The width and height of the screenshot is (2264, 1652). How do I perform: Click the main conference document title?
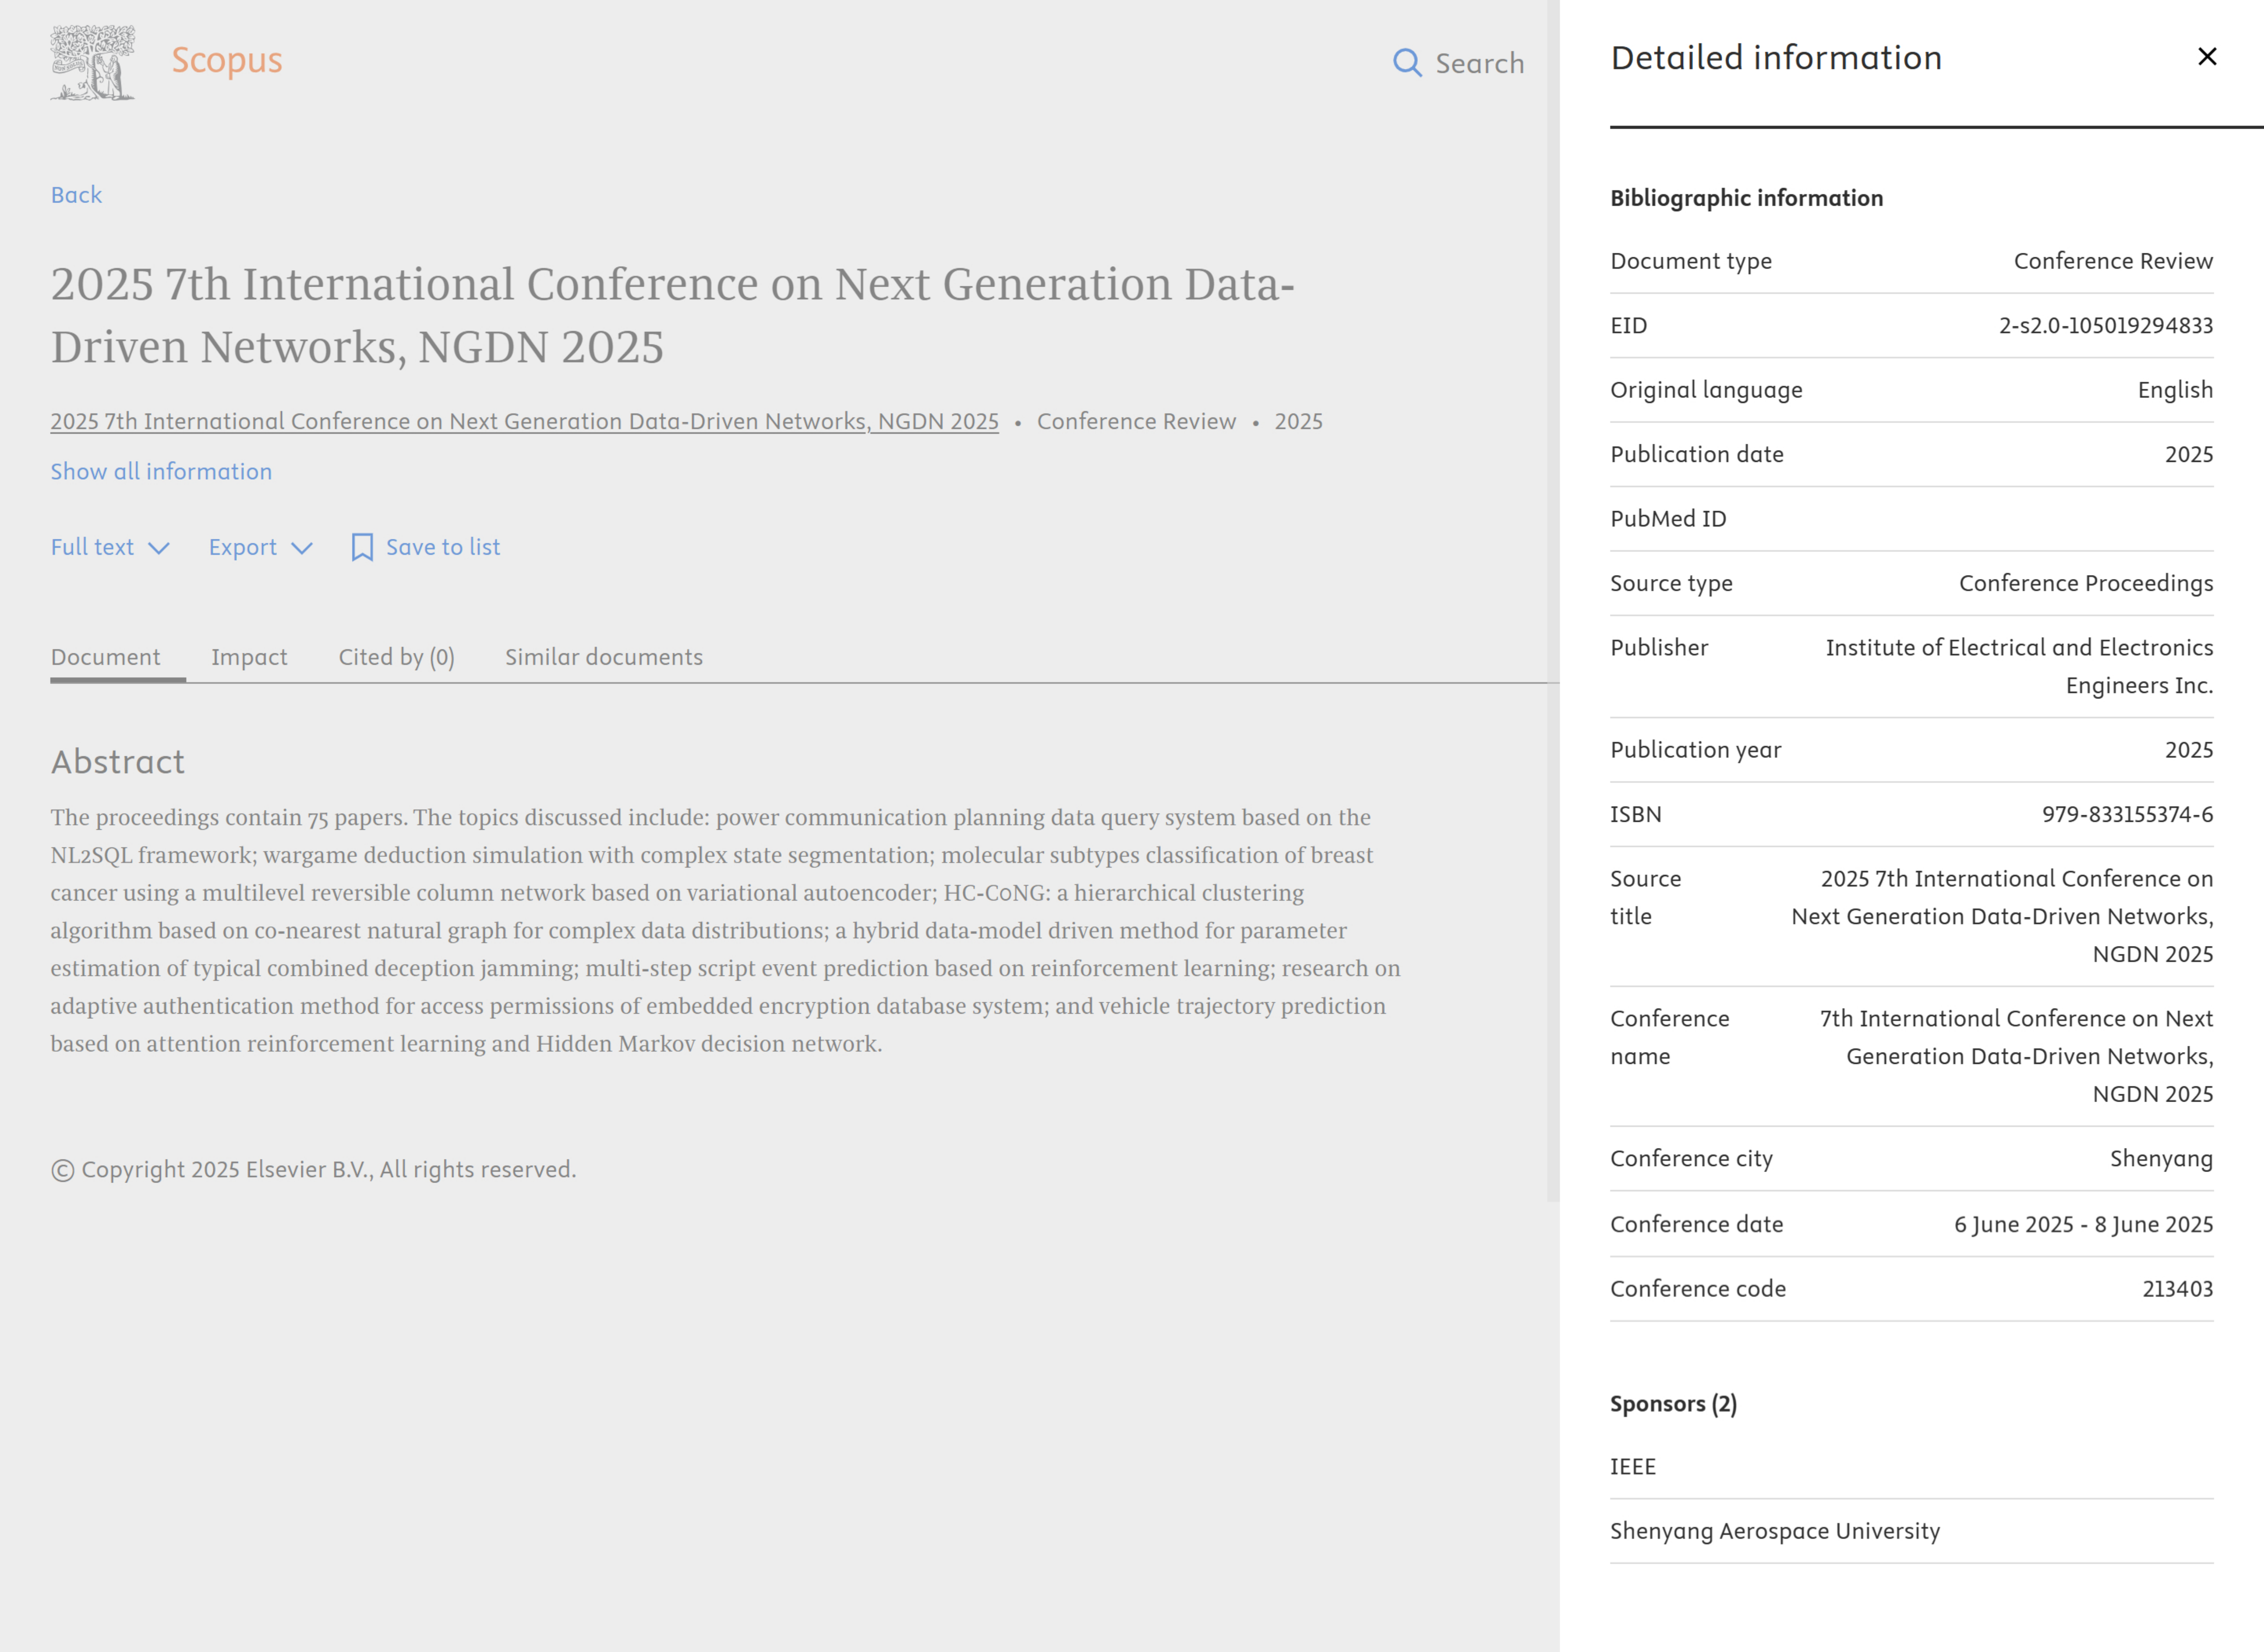pyautogui.click(x=673, y=315)
